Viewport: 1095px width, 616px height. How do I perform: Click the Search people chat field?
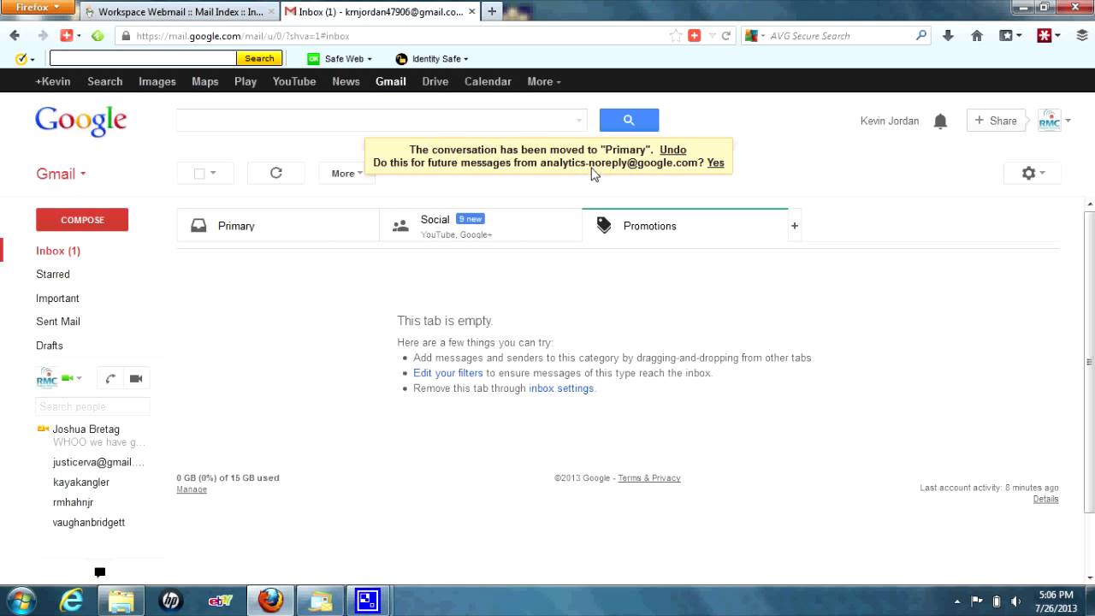click(x=92, y=406)
